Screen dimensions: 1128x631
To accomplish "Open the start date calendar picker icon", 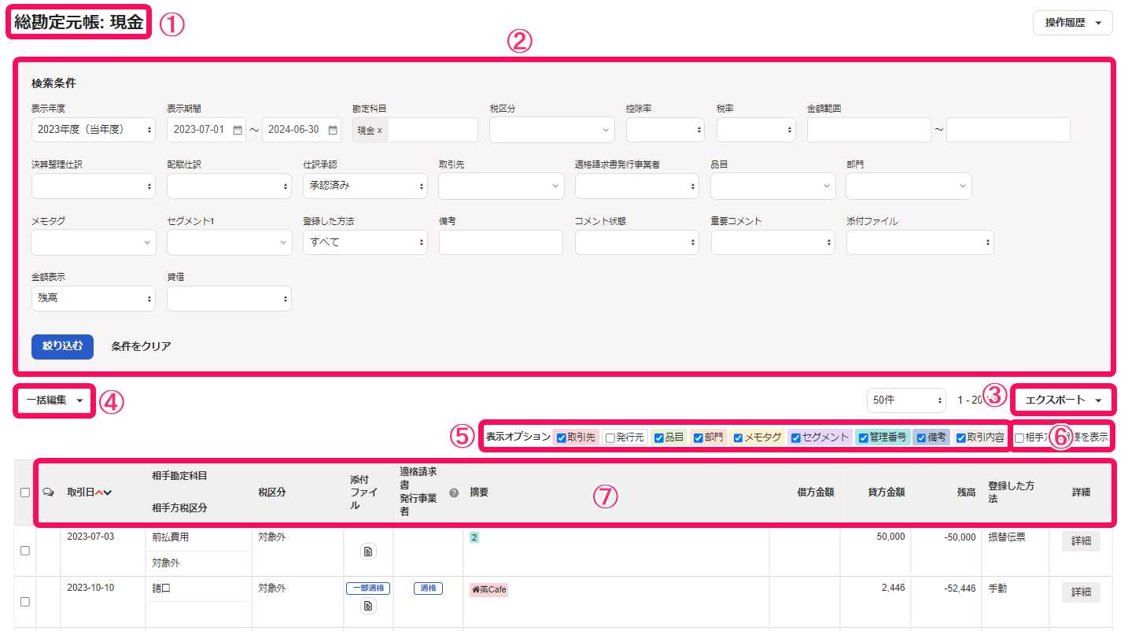I will tap(238, 130).
